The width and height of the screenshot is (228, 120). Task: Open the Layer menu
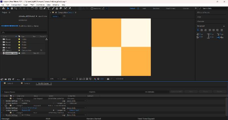pos(25,5)
